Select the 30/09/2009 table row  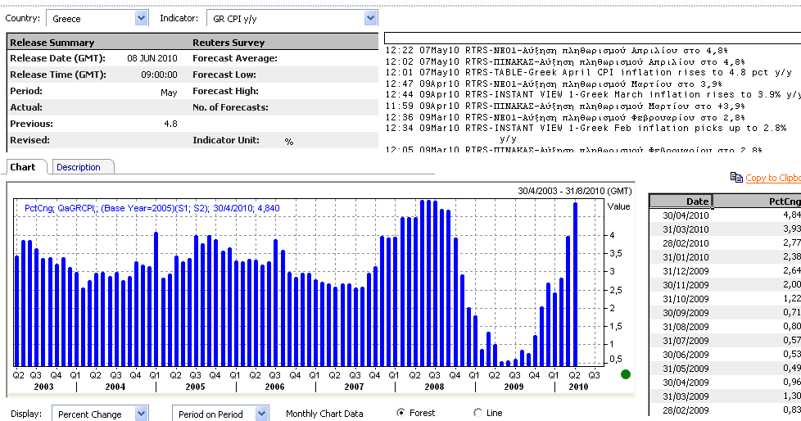coord(725,312)
